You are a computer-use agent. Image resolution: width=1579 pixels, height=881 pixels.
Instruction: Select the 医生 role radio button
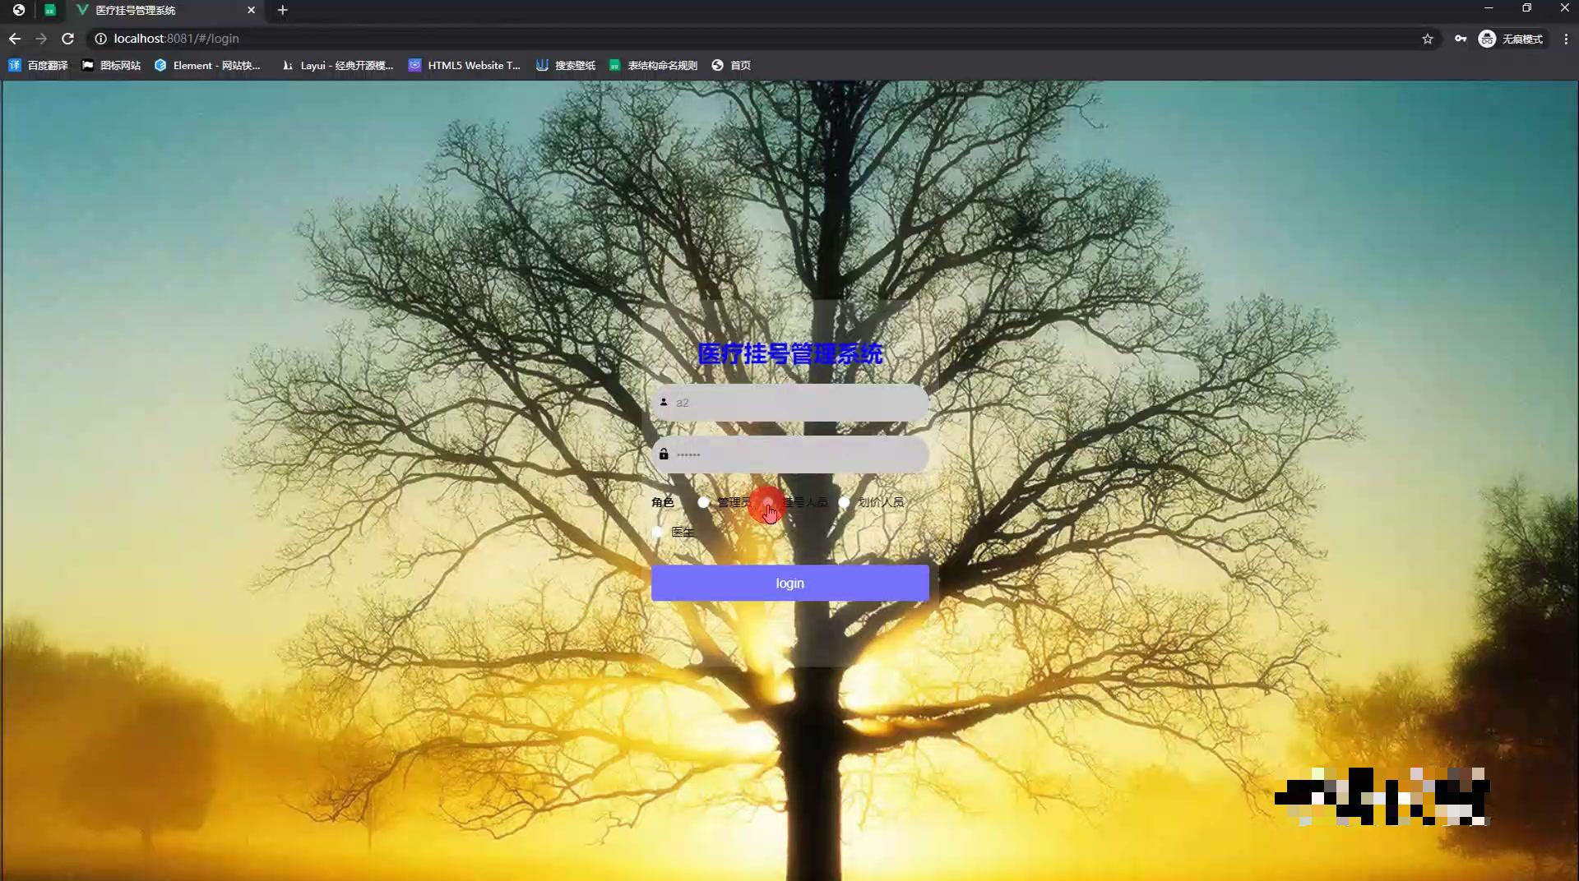point(657,532)
